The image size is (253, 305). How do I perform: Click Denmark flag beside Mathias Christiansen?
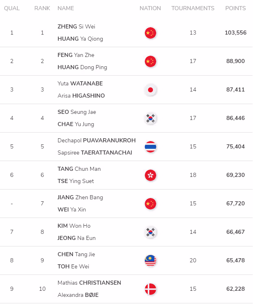tap(150, 289)
